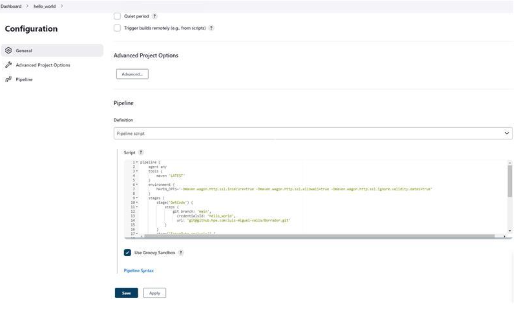Save the configuration
517x311 pixels.
click(x=126, y=293)
